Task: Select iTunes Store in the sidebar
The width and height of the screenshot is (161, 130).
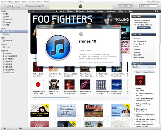Action: (x=14, y=31)
